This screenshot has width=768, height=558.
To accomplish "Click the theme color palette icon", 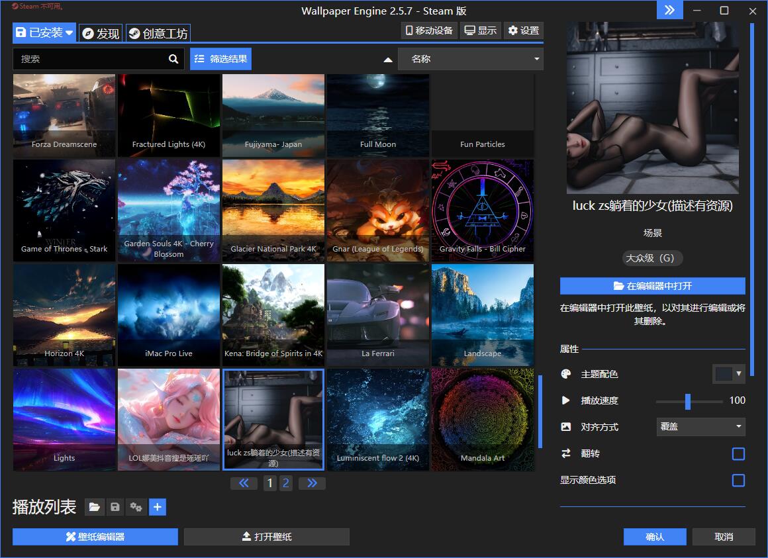I will tap(565, 374).
